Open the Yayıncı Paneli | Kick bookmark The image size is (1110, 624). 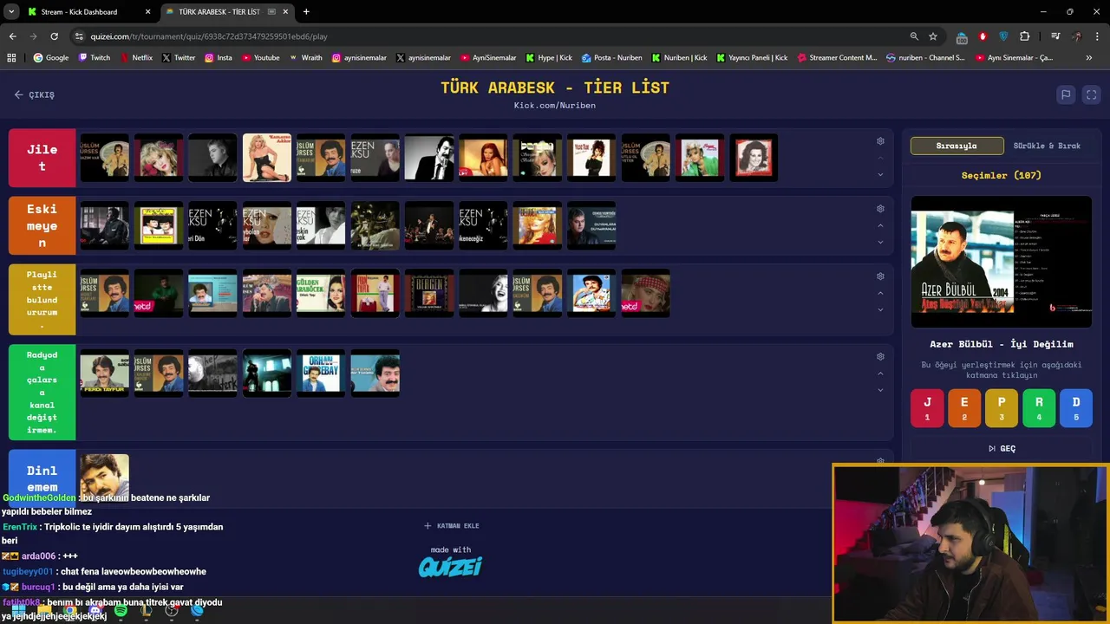tap(752, 58)
